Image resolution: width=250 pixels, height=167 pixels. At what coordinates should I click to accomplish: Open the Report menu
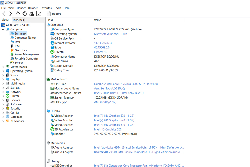point(21,8)
